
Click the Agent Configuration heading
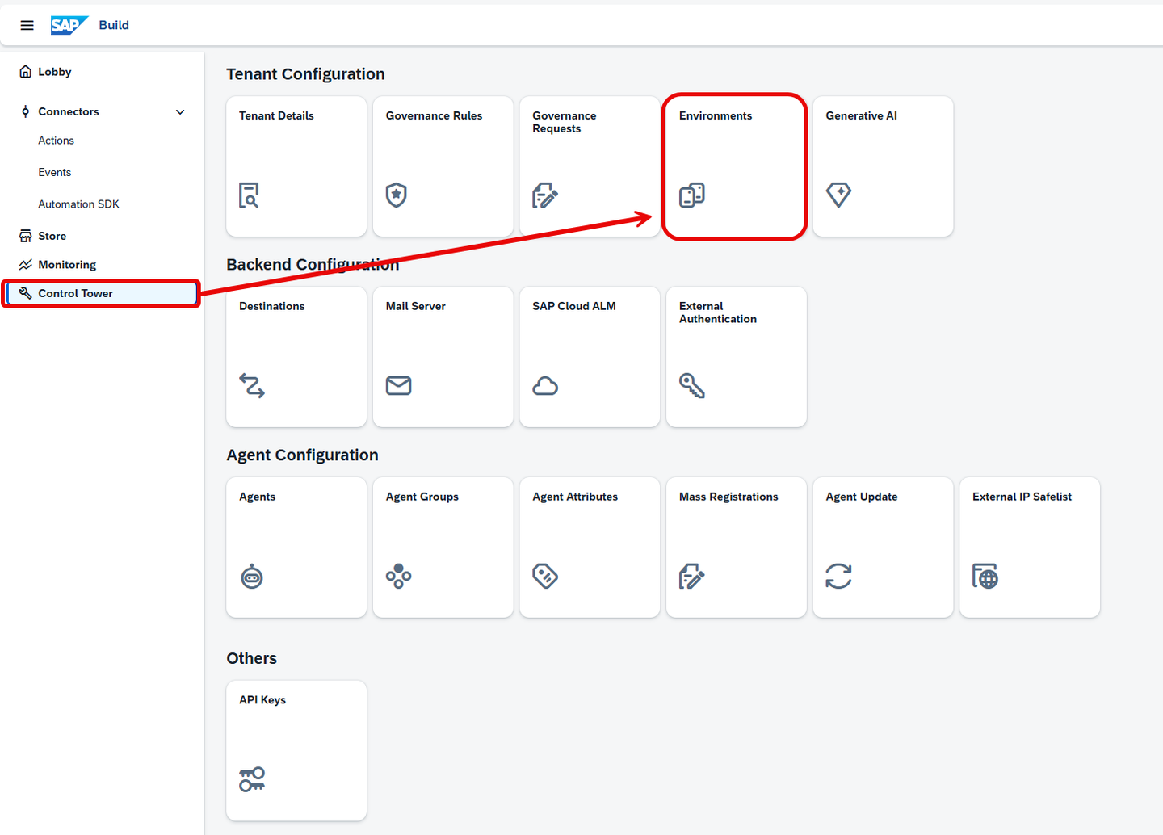[x=302, y=455]
